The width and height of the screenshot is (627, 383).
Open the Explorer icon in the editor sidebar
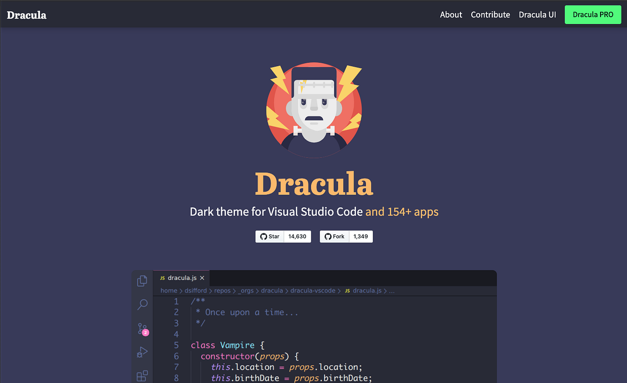142,281
